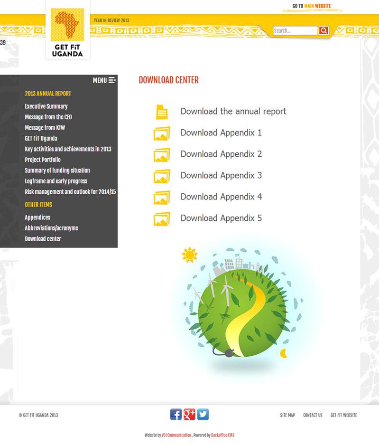The height and width of the screenshot is (445, 379).
Task: Open the VOI Communication credit link
Action: [x=176, y=436]
